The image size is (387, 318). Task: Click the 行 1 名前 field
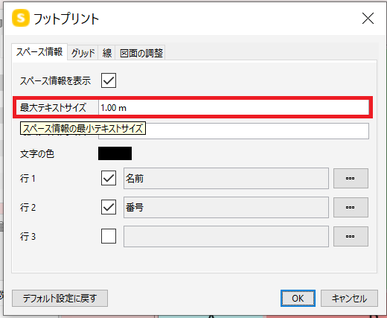tap(226, 178)
